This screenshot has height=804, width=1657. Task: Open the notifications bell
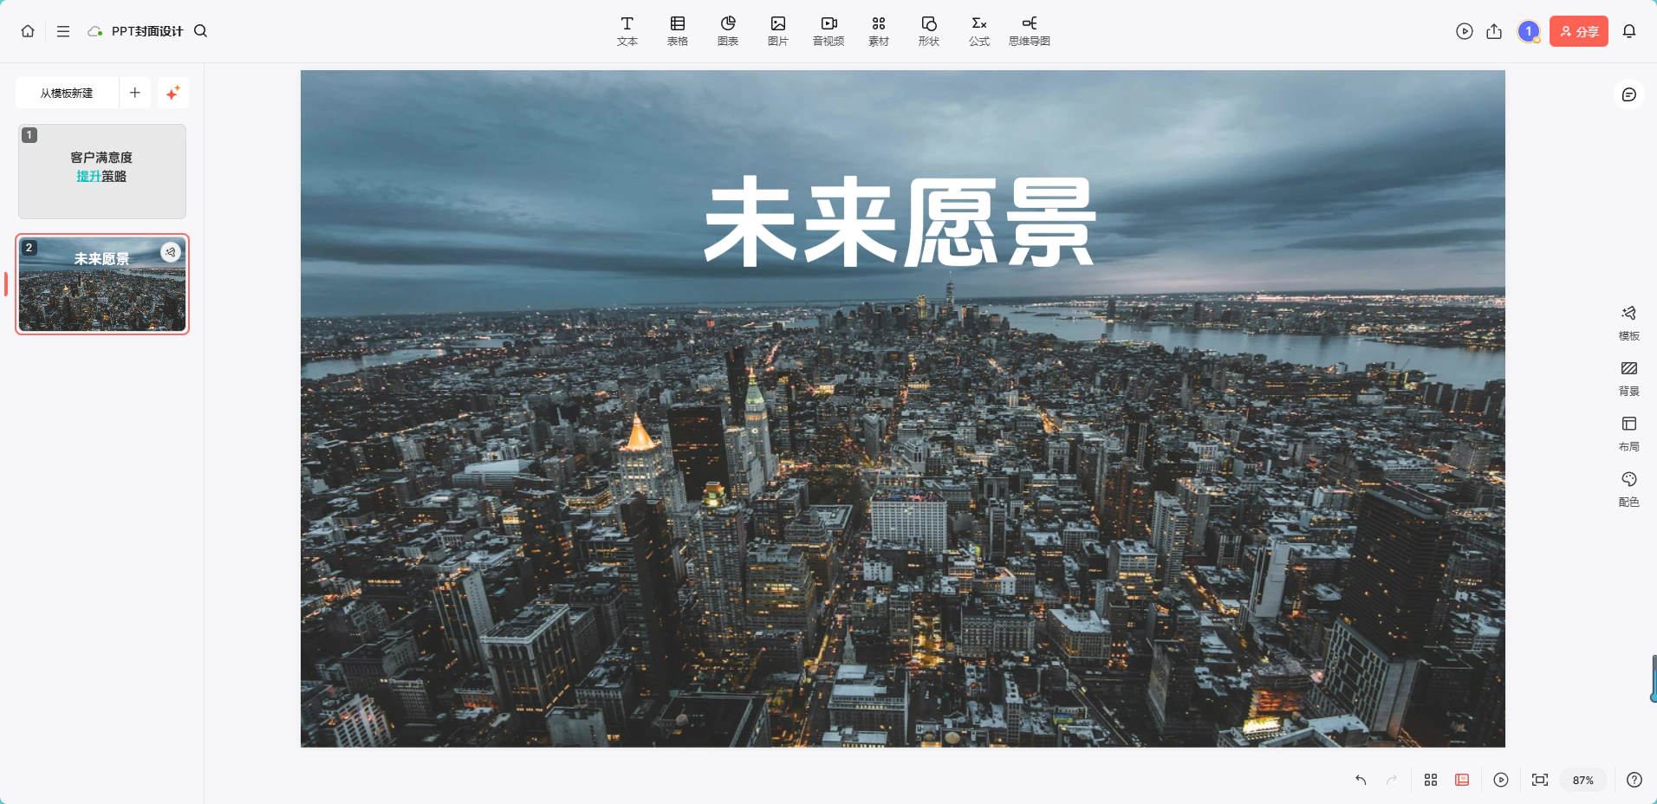(x=1629, y=31)
